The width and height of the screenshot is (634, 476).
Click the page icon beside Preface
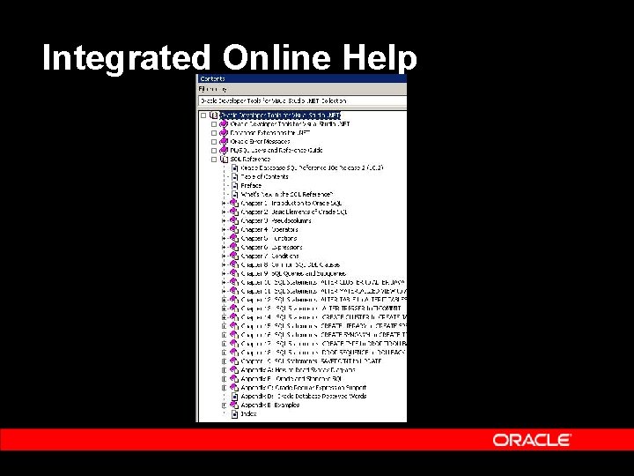point(234,186)
